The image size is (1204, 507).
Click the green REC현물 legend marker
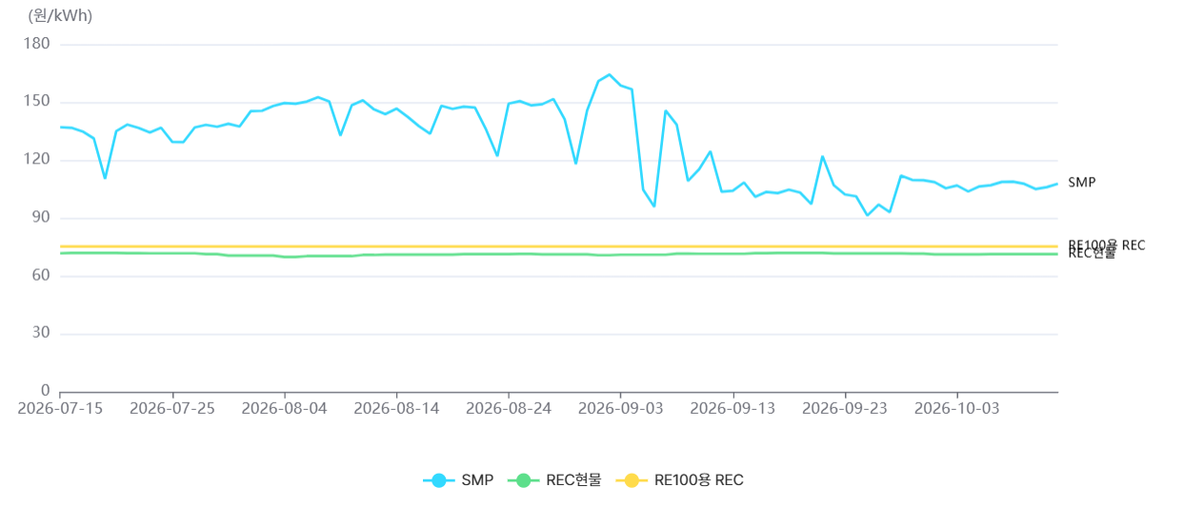coord(524,480)
